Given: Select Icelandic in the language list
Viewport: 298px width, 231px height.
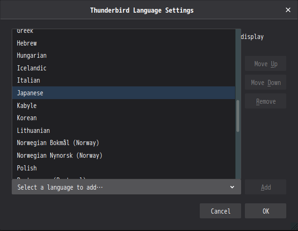Looking at the screenshot, I should pos(124,68).
